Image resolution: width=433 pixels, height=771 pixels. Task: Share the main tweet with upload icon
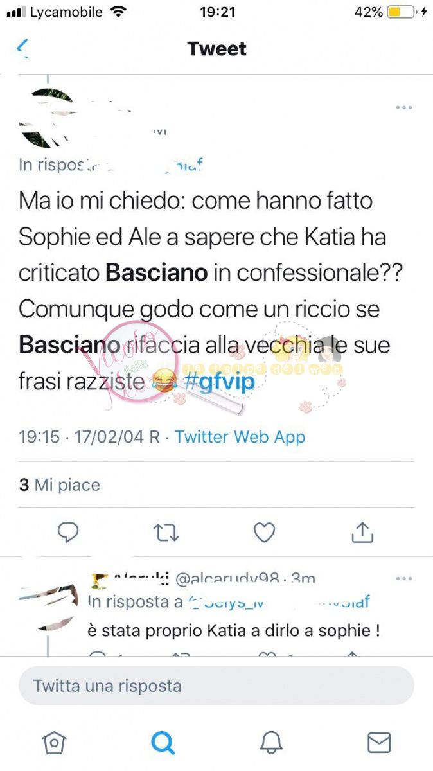362,531
